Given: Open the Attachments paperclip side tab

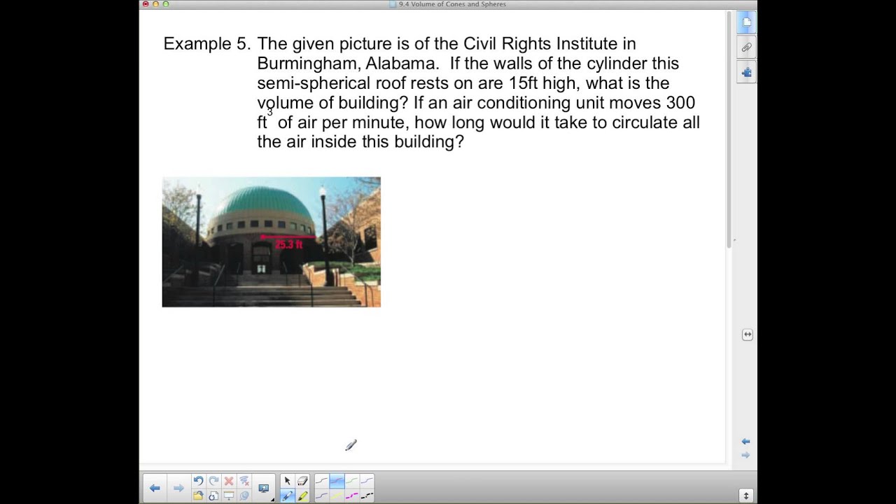Looking at the screenshot, I should [746, 48].
